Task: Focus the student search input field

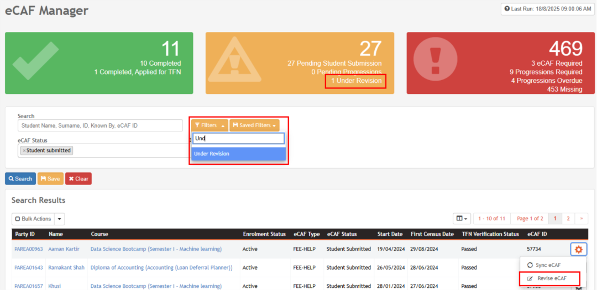Action: pos(100,125)
